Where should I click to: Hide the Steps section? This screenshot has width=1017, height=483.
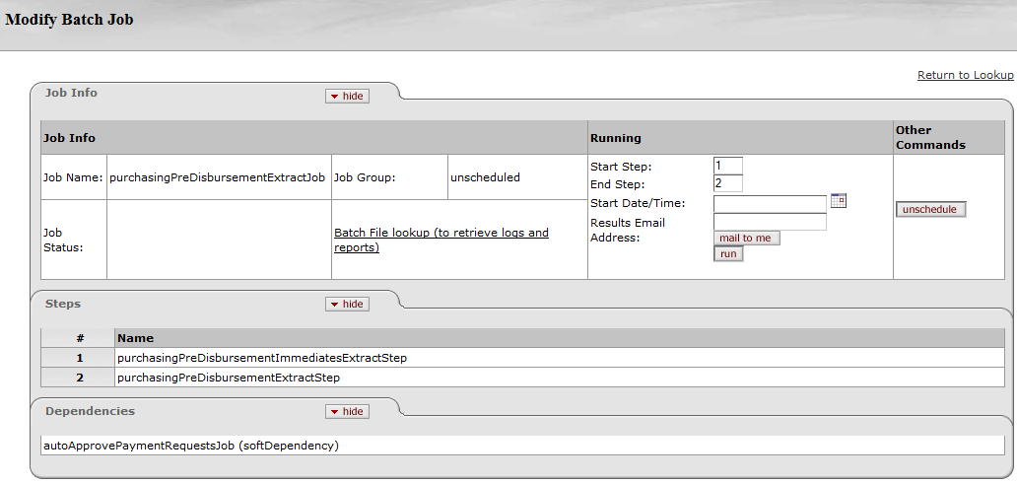click(347, 305)
